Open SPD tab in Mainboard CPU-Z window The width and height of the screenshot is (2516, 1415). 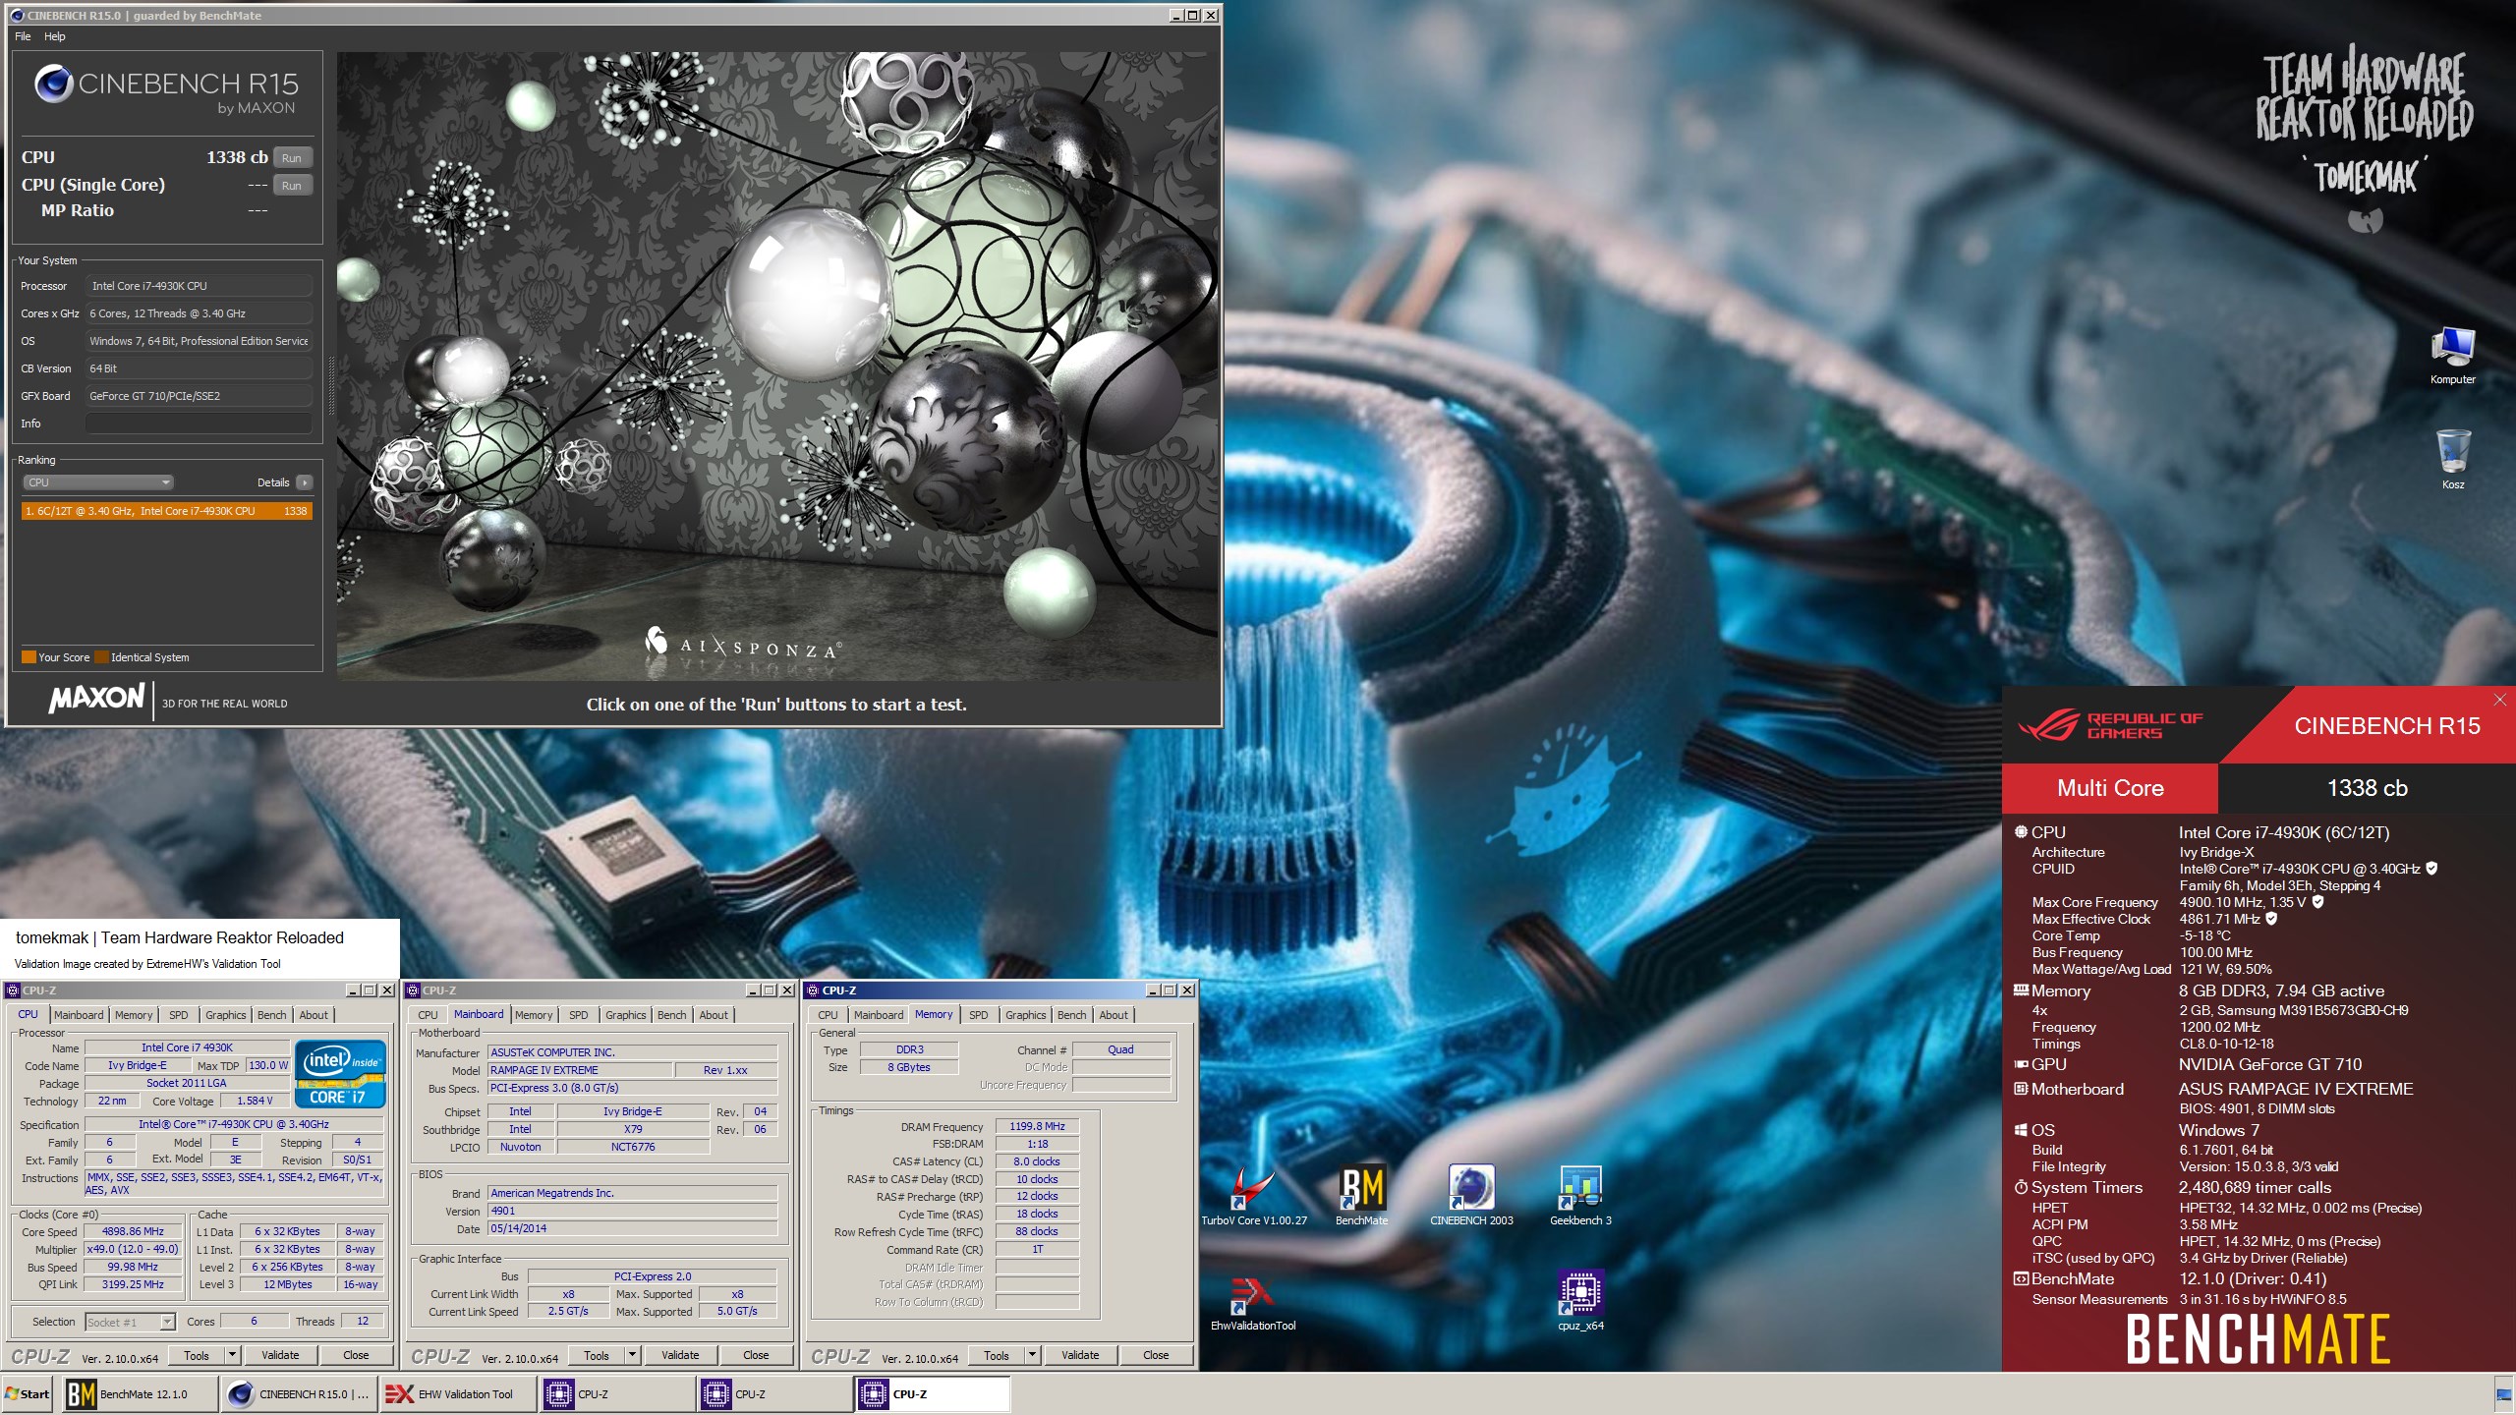point(579,1015)
